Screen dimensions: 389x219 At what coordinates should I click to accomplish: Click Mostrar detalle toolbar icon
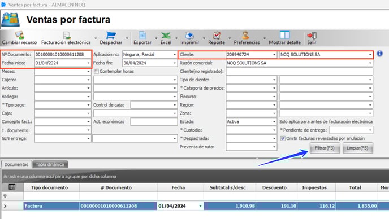pos(284,35)
